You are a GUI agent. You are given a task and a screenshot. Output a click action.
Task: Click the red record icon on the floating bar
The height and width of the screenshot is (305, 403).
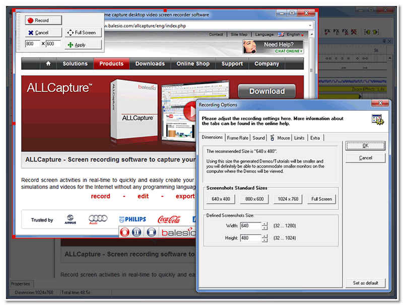tap(125, 232)
